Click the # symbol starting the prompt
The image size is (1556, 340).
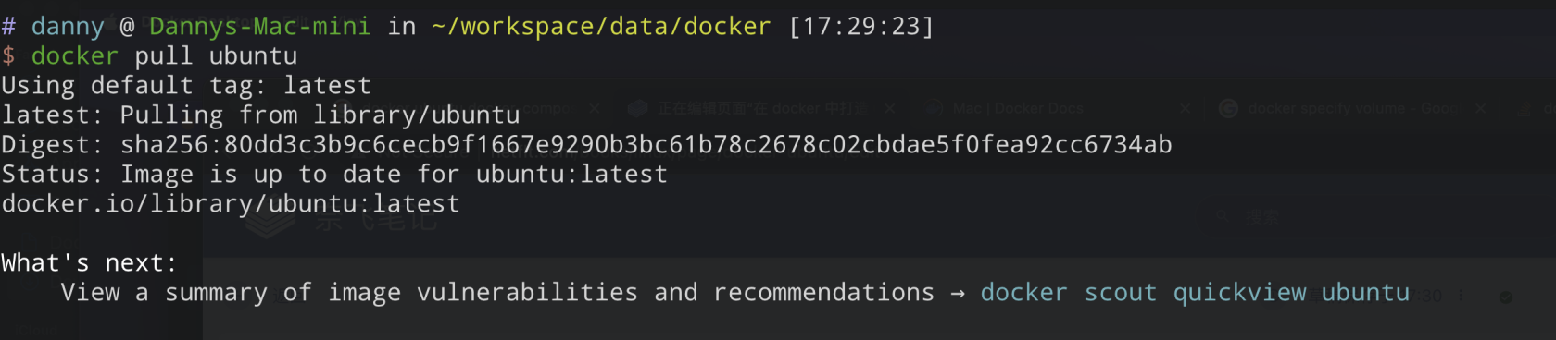pos(8,26)
